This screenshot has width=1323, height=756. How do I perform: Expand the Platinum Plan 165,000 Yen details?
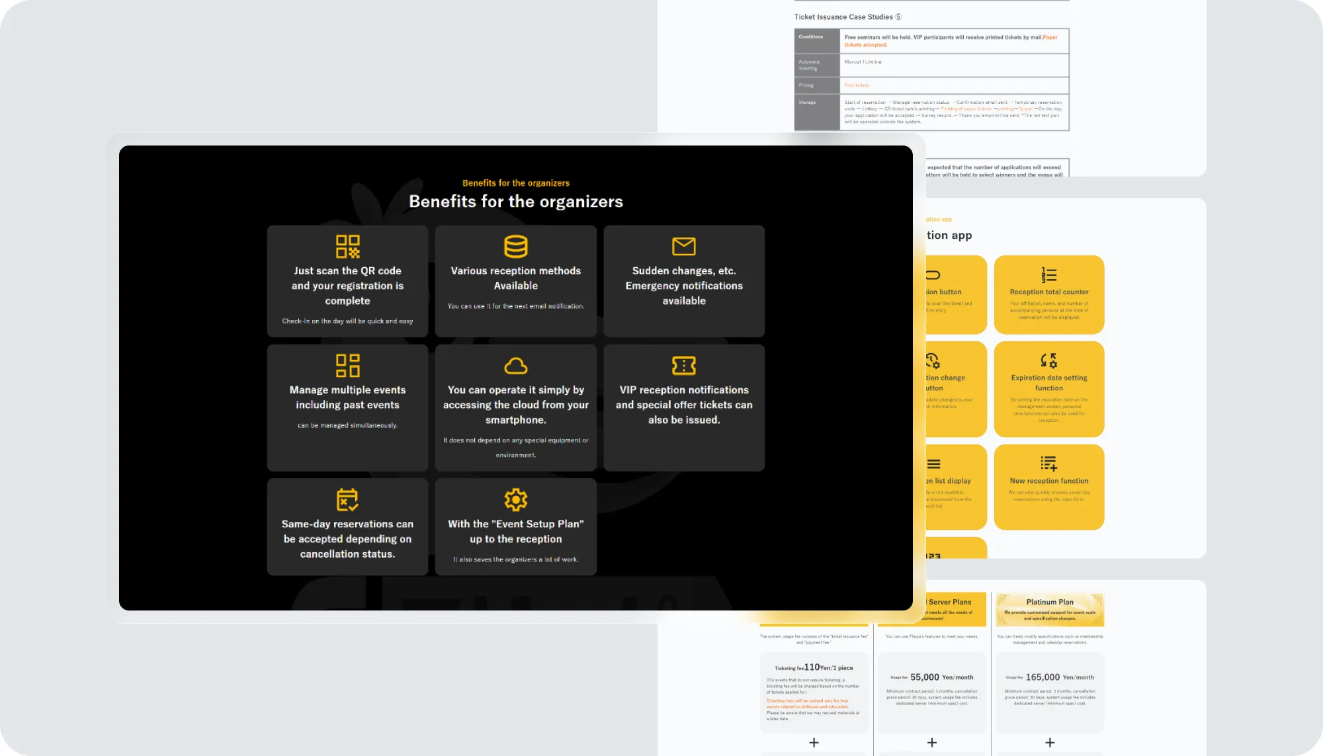pos(1049,743)
